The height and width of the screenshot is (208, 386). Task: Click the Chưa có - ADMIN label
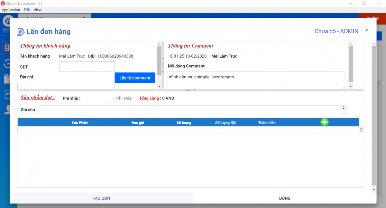pyautogui.click(x=336, y=31)
